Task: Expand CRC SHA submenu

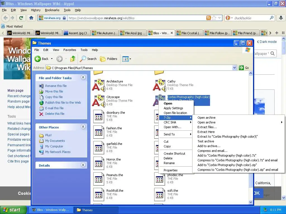Action: pos(175,122)
